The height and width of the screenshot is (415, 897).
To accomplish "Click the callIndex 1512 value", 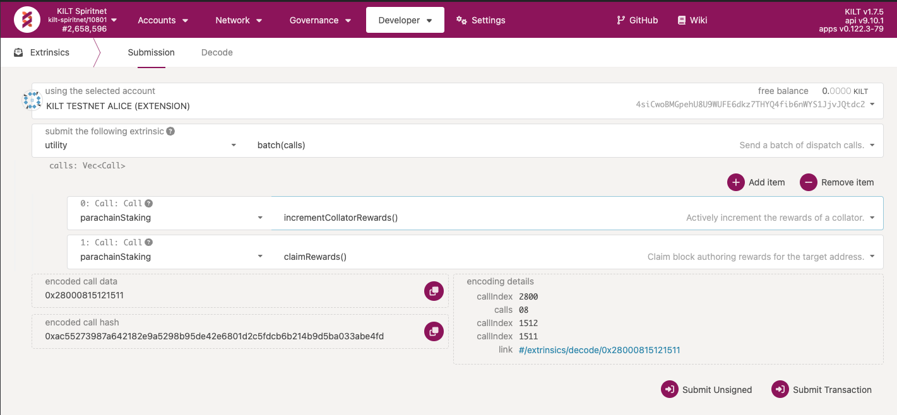I will pyautogui.click(x=528, y=323).
